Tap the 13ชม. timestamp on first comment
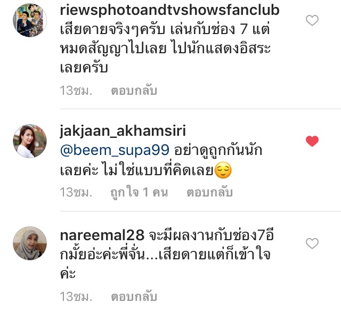This screenshot has height=311, width=341. (x=76, y=91)
